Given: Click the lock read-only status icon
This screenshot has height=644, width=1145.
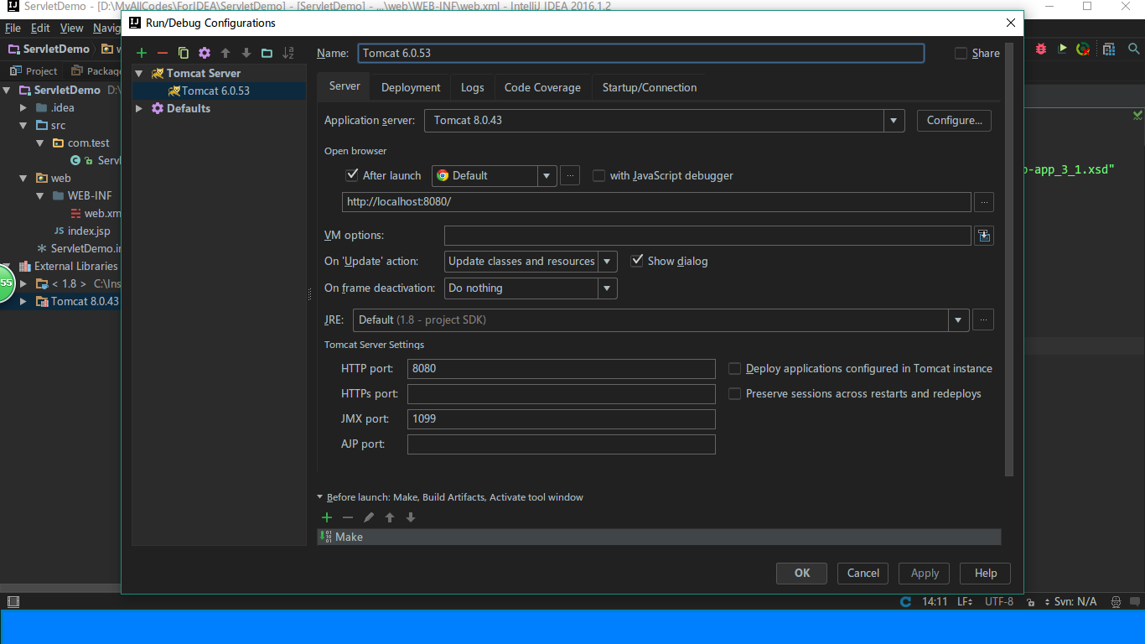Looking at the screenshot, I should (1030, 601).
